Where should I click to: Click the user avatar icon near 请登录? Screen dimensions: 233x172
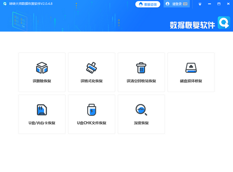[x=168, y=4]
